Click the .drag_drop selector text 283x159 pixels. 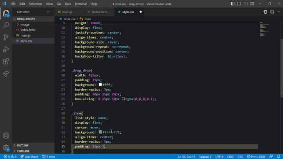point(82,71)
